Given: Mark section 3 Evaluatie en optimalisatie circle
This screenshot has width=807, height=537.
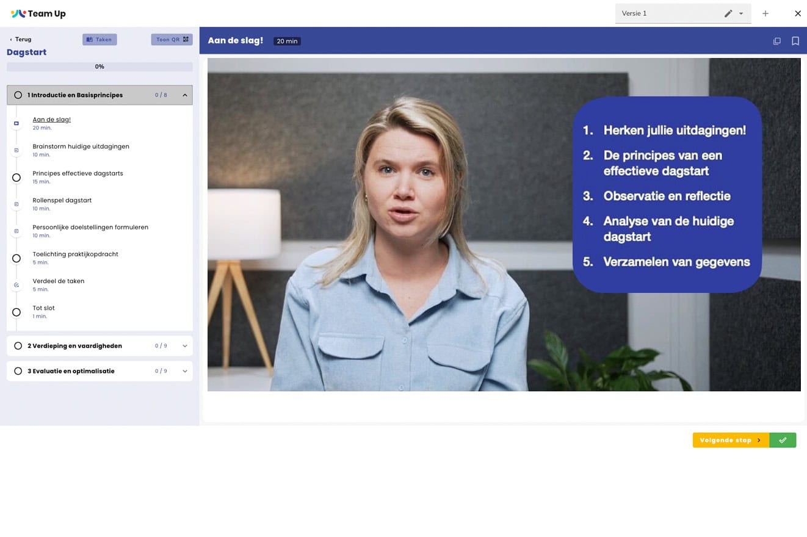Looking at the screenshot, I should [18, 371].
